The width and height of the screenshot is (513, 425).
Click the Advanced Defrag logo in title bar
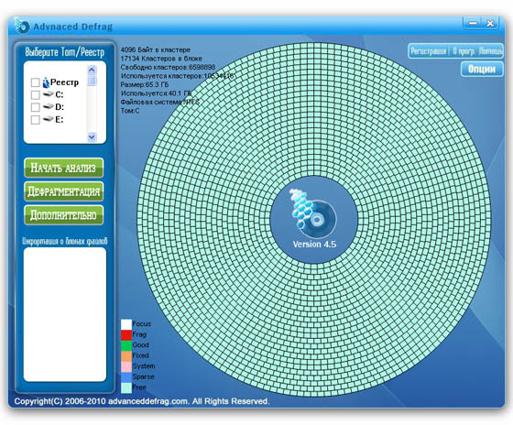point(22,26)
